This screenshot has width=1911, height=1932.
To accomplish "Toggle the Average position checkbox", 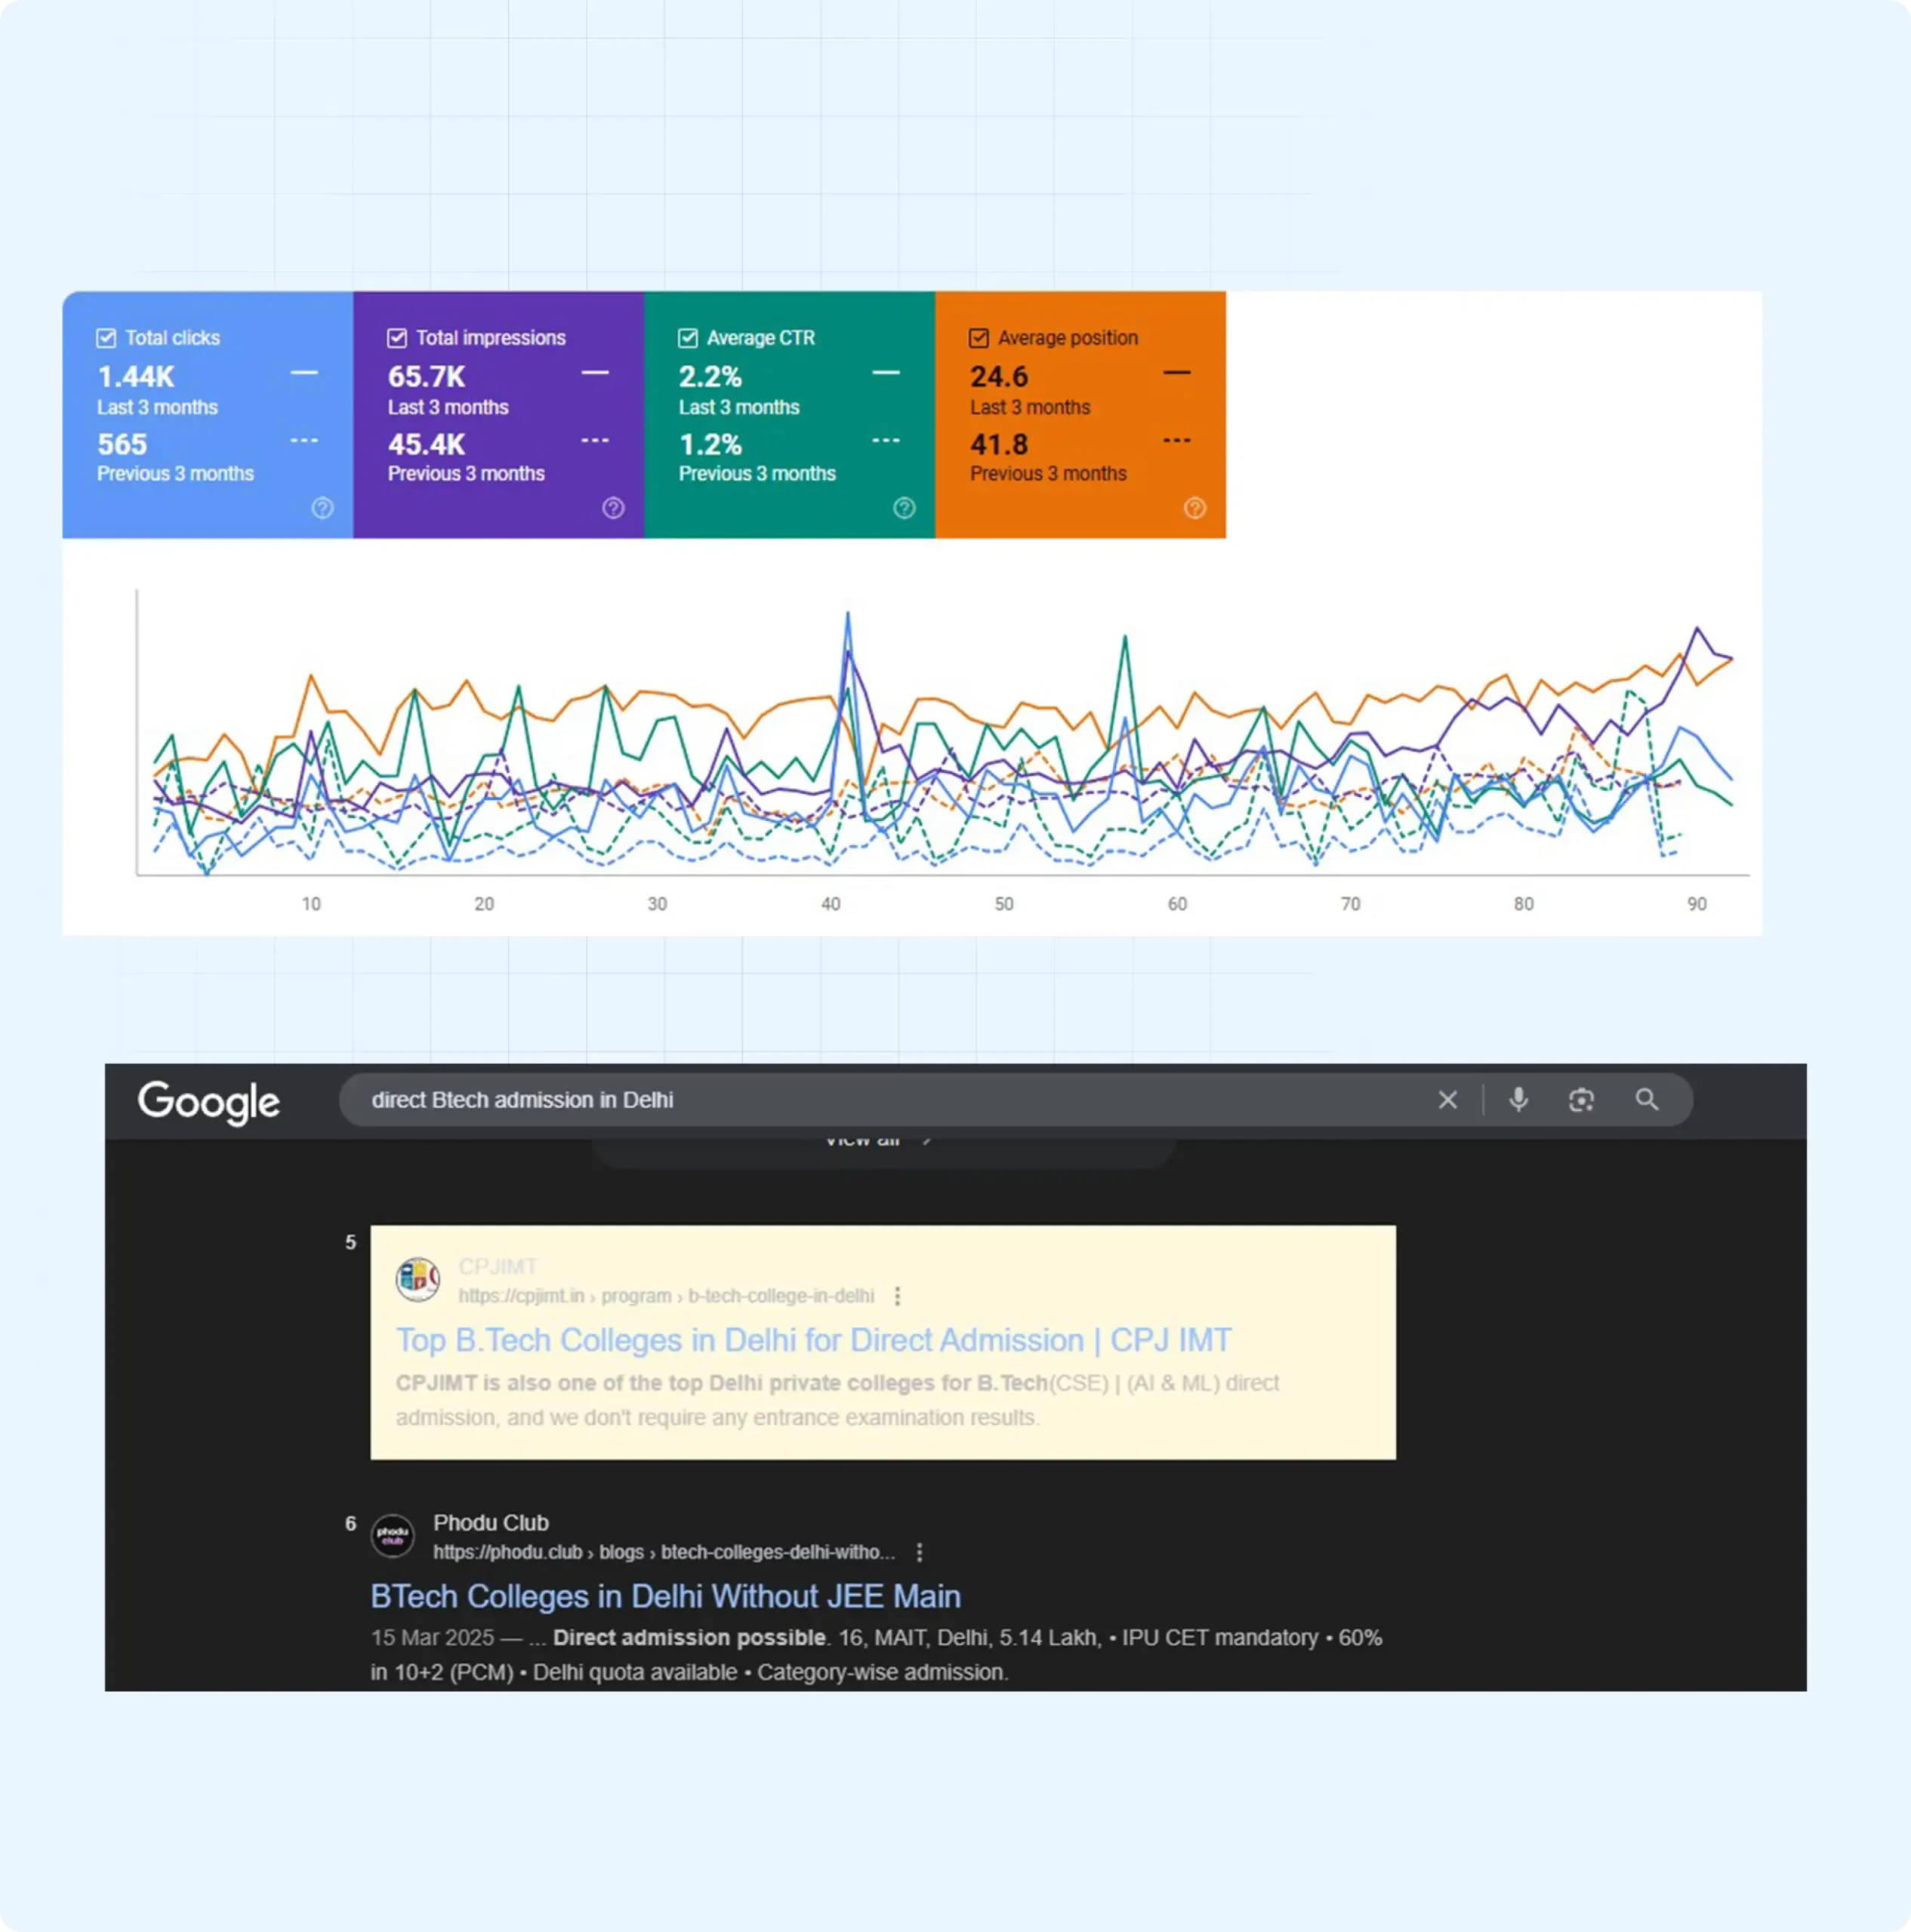I will (x=979, y=338).
